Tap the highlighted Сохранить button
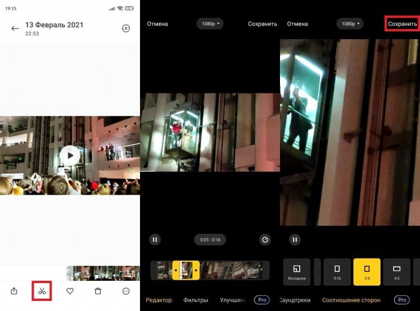This screenshot has width=420, height=311. (402, 23)
